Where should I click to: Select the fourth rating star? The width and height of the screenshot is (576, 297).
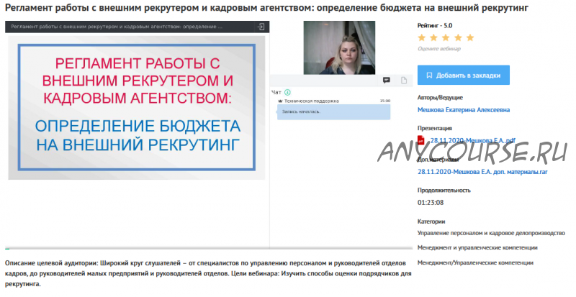click(x=458, y=37)
